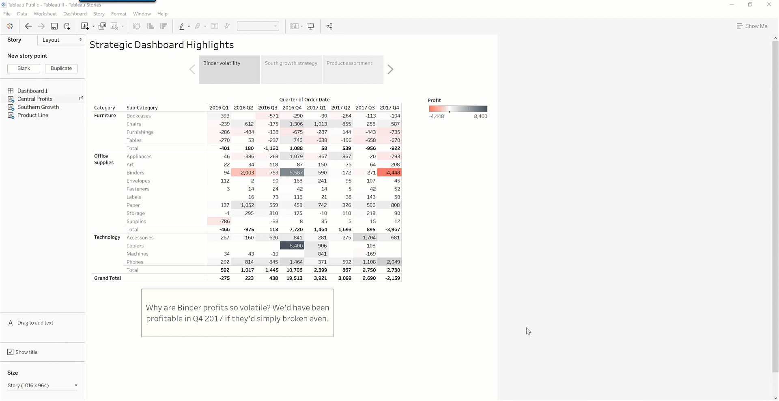Click the Tableau start page logo icon
The height and width of the screenshot is (401, 779).
pyautogui.click(x=10, y=26)
